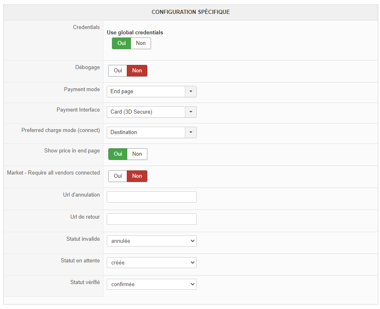Set Require all vendors connected to Non
Image resolution: width=380 pixels, height=309 pixels.
point(137,176)
